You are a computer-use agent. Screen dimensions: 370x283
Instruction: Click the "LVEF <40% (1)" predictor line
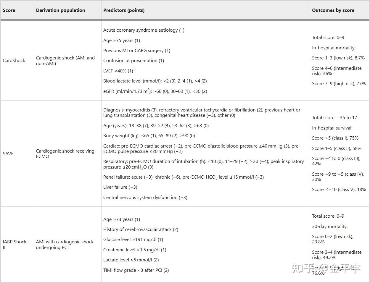click(118, 71)
